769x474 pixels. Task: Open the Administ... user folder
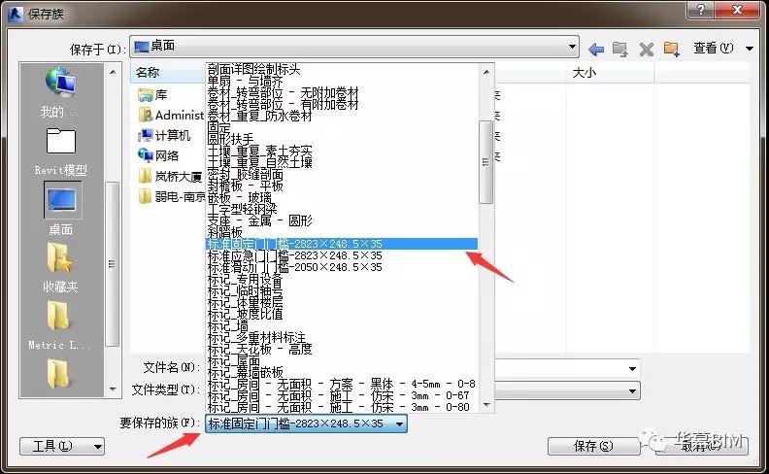click(x=171, y=115)
